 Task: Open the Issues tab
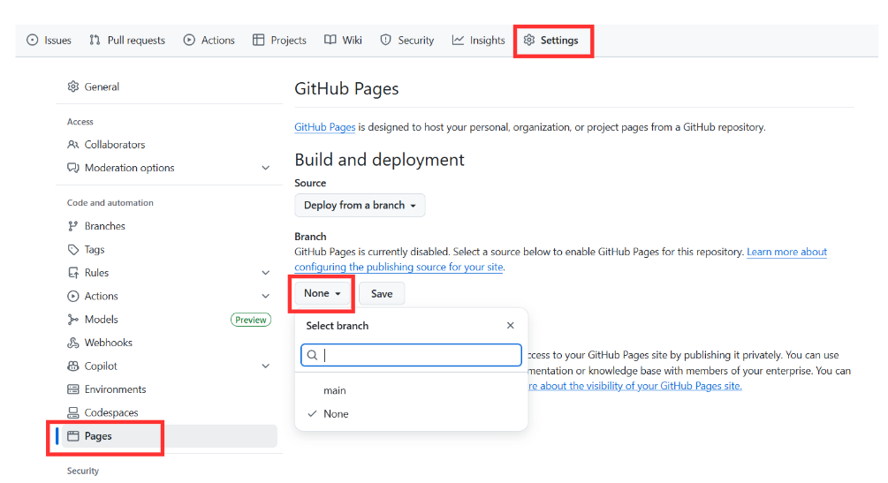pyautogui.click(x=49, y=41)
